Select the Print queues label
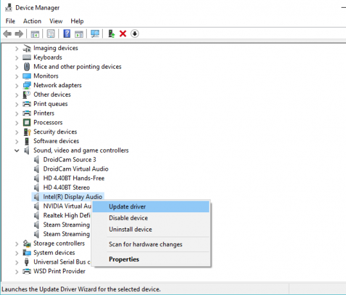 51,104
